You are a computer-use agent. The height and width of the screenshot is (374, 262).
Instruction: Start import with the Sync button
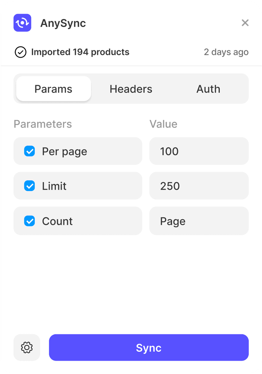149,348
